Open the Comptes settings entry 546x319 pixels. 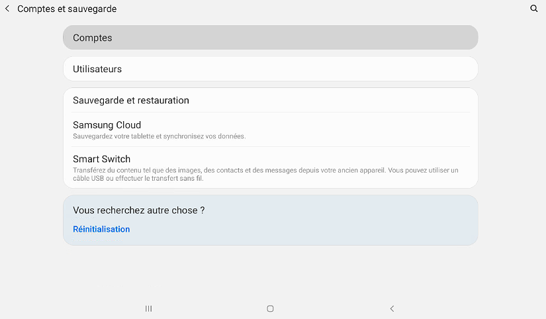point(93,38)
